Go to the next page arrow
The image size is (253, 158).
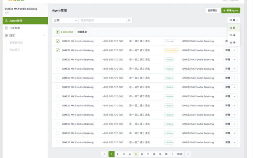pos(188,154)
